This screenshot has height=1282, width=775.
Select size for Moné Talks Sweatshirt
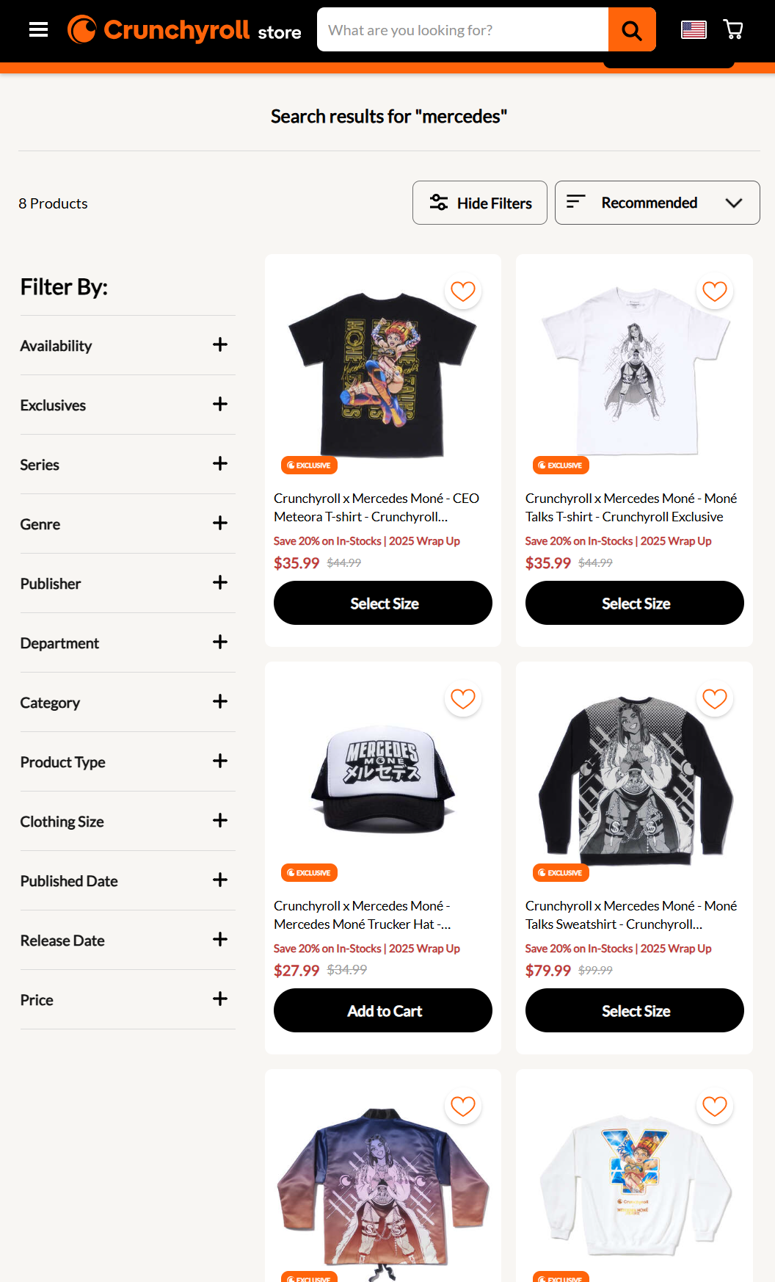[x=635, y=1010]
